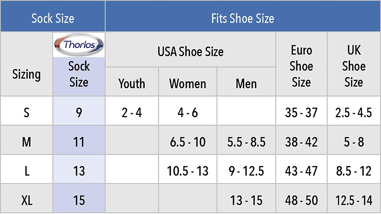Click sock size 15 cell

(x=79, y=200)
